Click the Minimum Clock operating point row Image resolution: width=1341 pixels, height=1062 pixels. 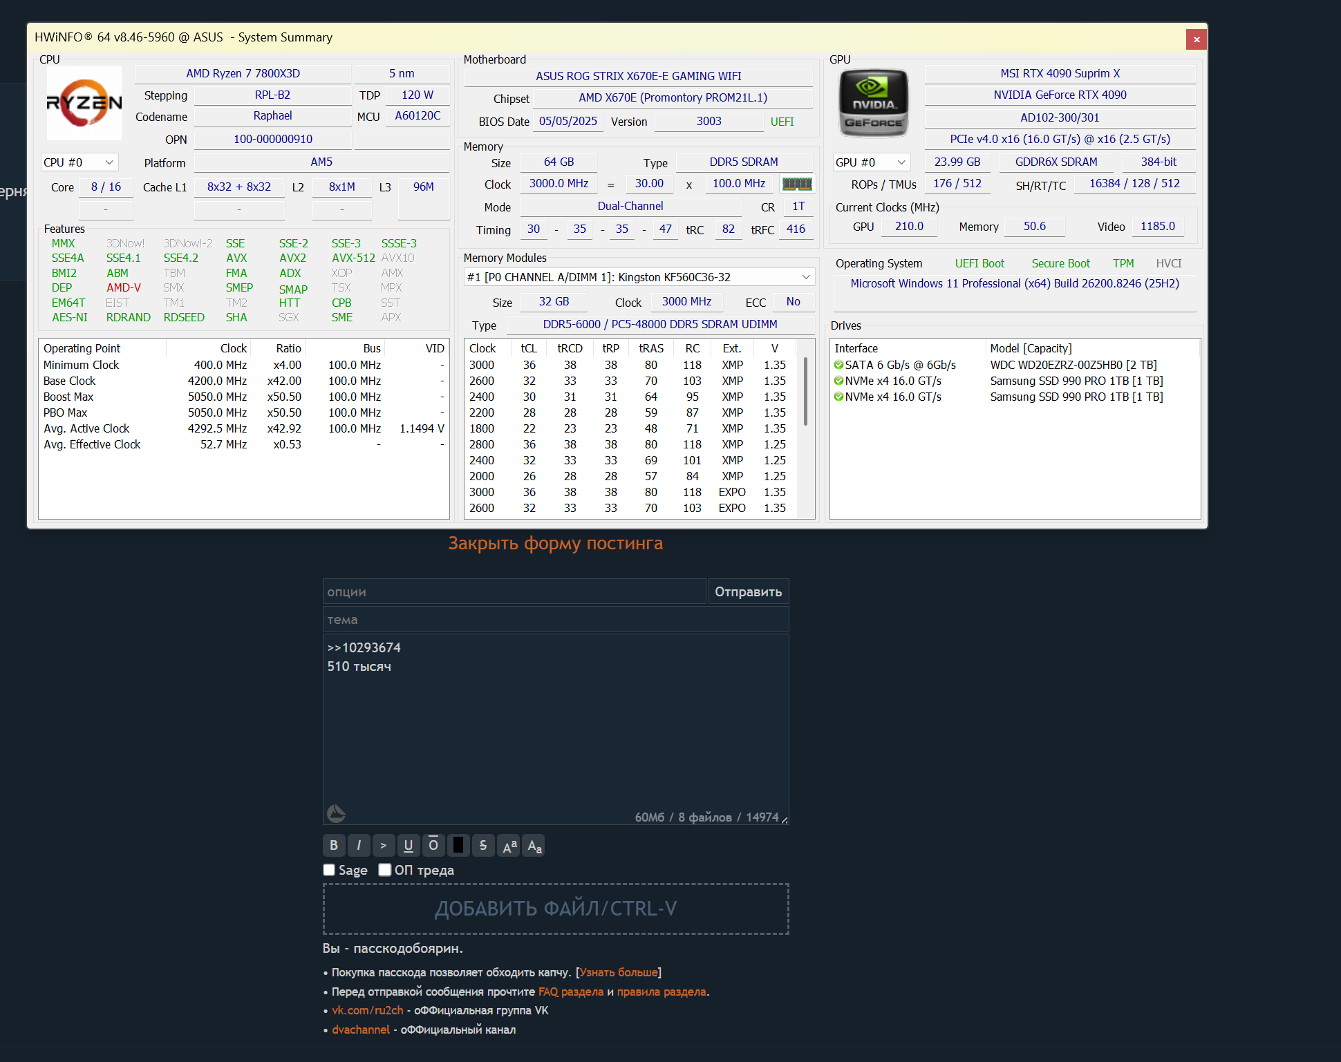(243, 365)
